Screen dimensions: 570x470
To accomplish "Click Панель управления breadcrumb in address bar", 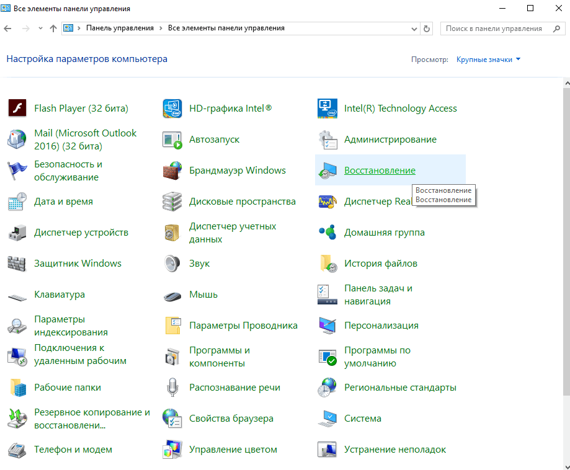I will pos(119,29).
